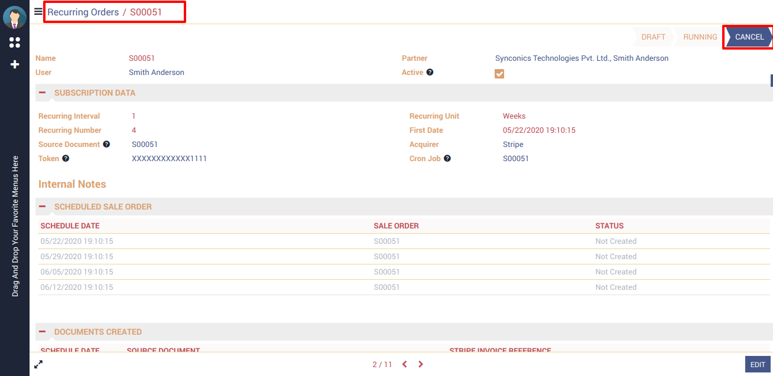Open the apps grid menu icon
Screen dimensions: 773x376
point(15,42)
